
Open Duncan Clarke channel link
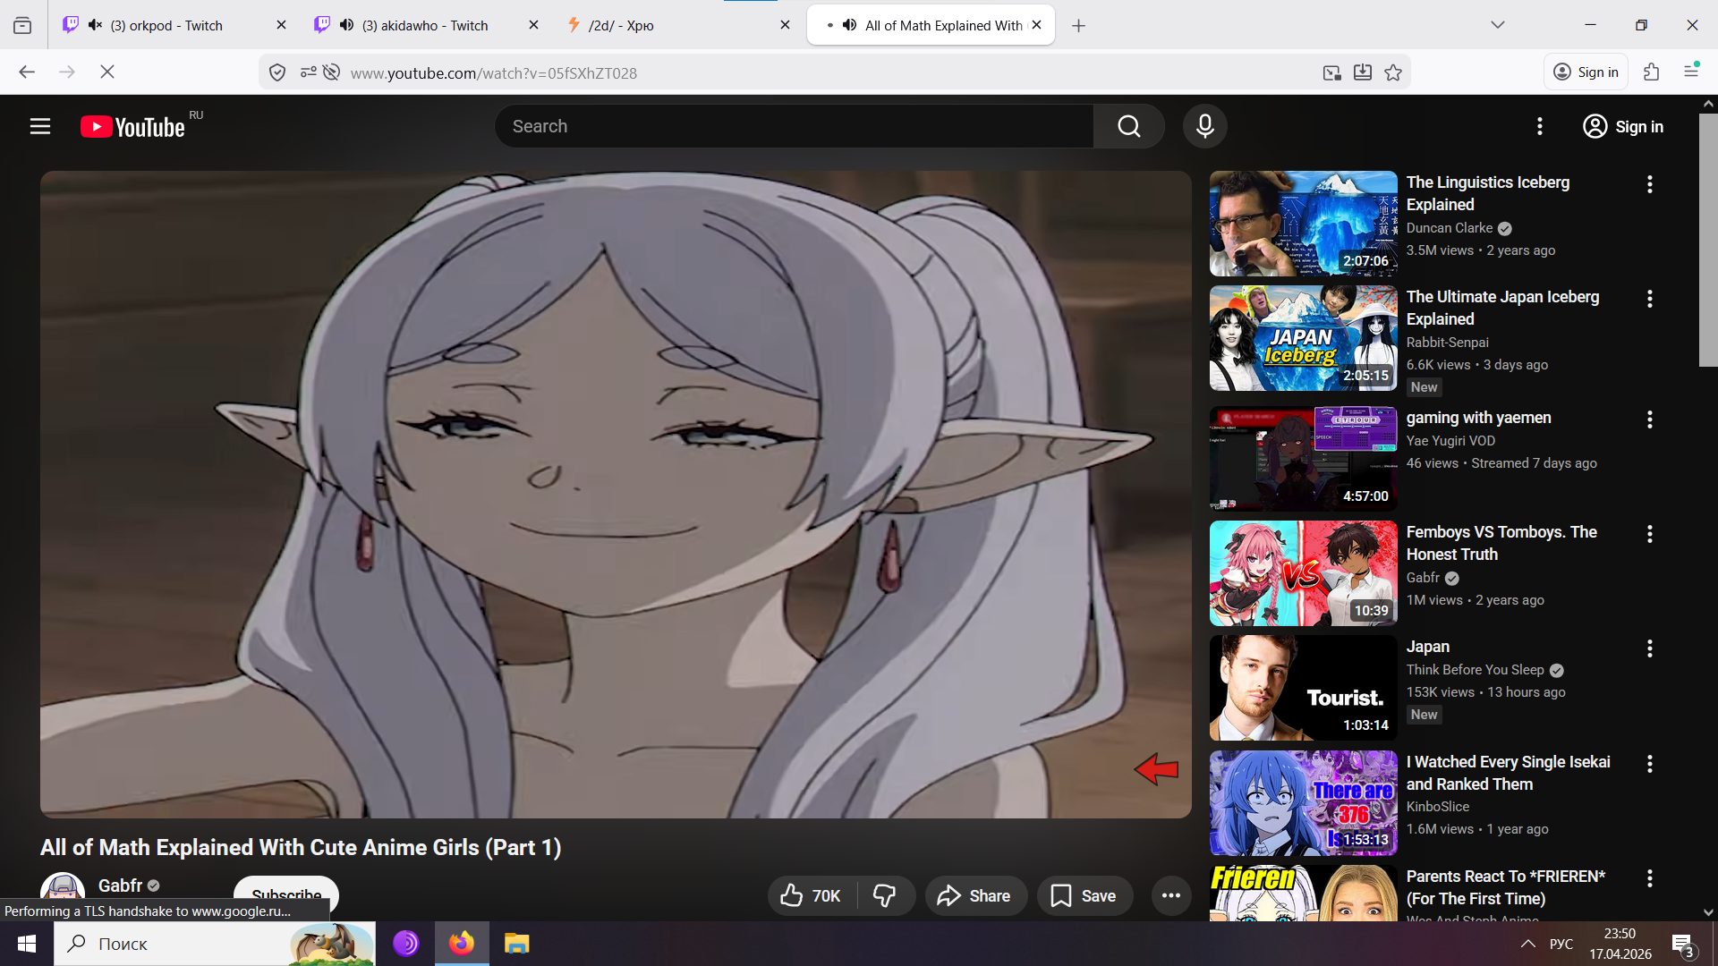point(1450,228)
